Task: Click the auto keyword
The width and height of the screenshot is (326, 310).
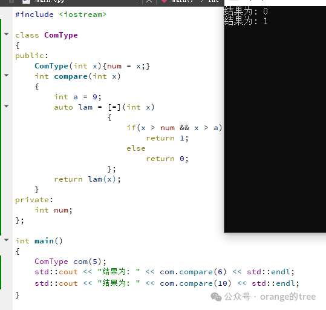Action: tap(64, 107)
